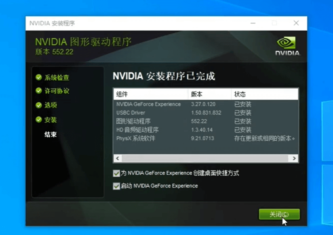Uncheck 为 NVIDIA GeForce Experience 创建桌面快捷方式

click(x=117, y=173)
